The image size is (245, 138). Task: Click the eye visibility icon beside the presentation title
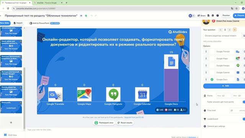tap(81, 16)
